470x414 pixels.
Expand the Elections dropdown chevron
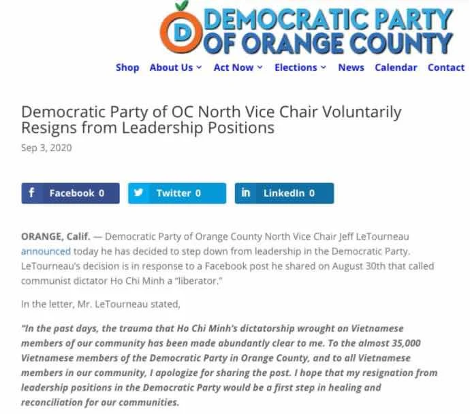click(x=324, y=67)
